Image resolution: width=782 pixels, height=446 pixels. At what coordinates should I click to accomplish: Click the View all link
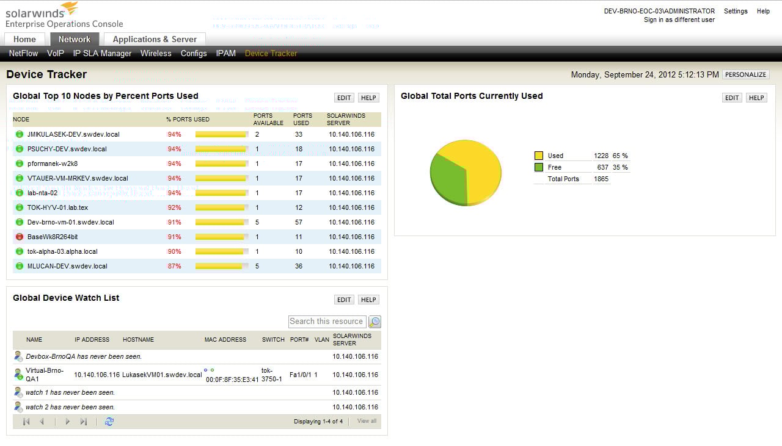[x=367, y=421]
